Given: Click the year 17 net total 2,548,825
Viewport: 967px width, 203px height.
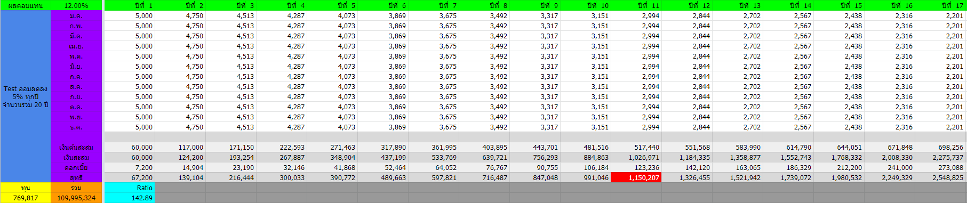Looking at the screenshot, I should pos(940,178).
